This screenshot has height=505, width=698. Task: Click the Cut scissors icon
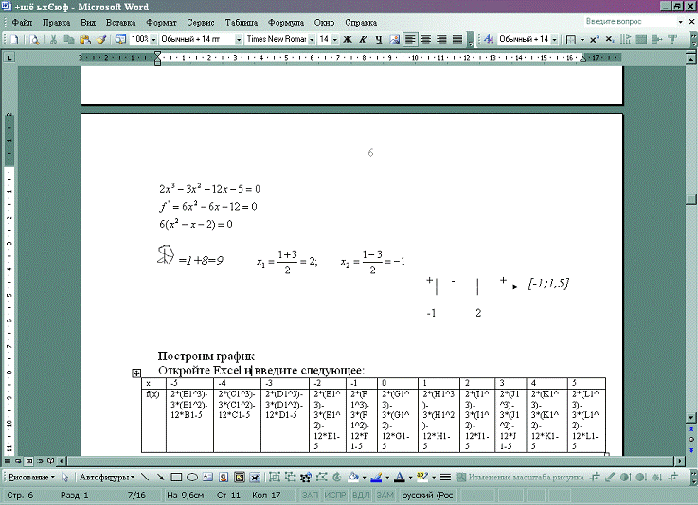coord(54,40)
